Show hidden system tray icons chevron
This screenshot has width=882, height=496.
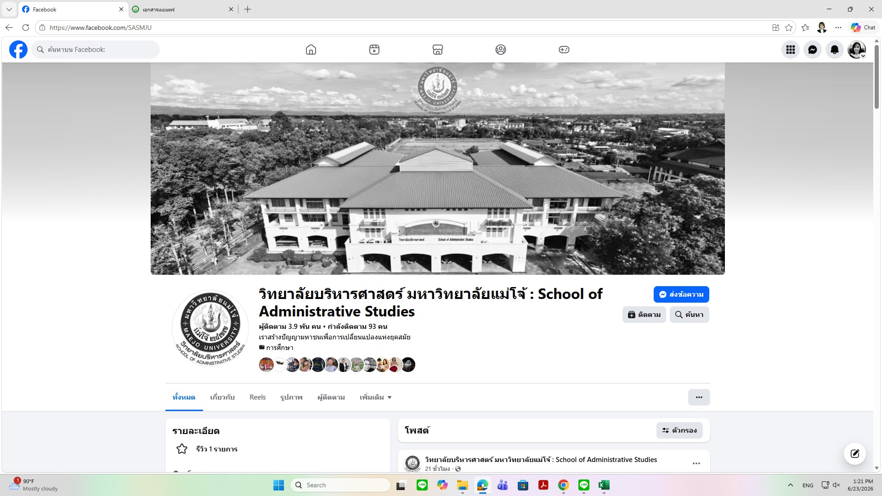[x=790, y=485]
